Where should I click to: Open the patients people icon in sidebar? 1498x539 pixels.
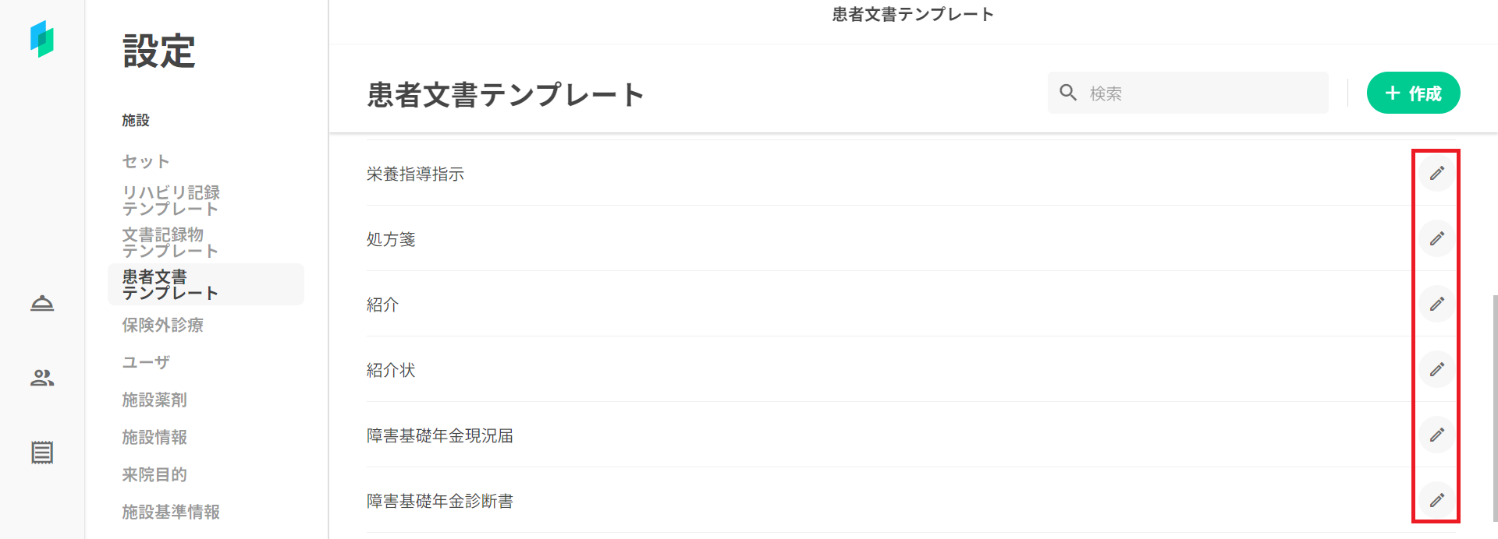[x=42, y=378]
